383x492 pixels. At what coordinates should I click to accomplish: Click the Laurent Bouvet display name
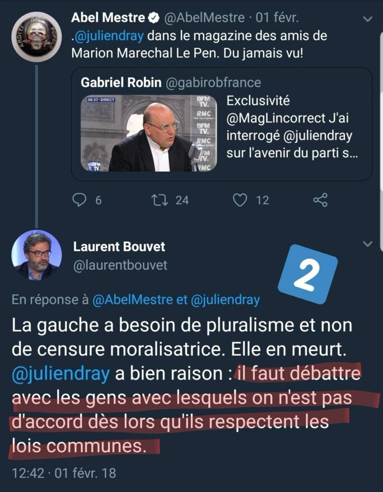119,246
